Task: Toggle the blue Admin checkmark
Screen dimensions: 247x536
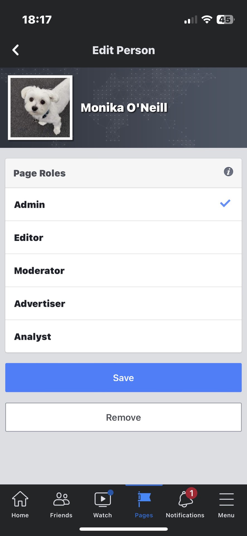Action: coord(225,203)
